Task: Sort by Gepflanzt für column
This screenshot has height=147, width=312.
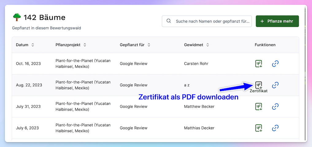Action: [x=149, y=45]
